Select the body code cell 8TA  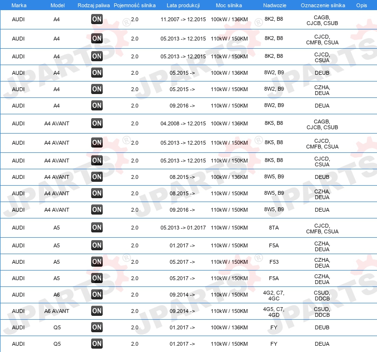[x=274, y=228]
